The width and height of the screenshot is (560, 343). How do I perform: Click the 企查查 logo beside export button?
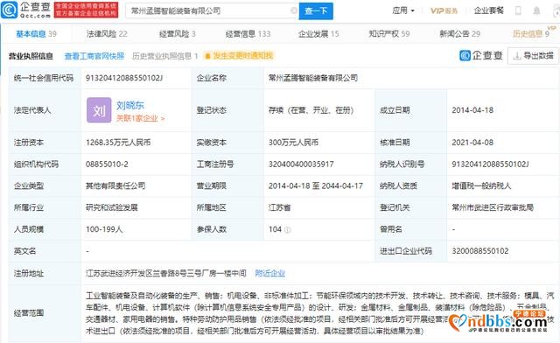(481, 56)
